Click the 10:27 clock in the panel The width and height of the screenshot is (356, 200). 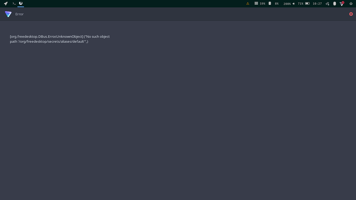pos(317,3)
